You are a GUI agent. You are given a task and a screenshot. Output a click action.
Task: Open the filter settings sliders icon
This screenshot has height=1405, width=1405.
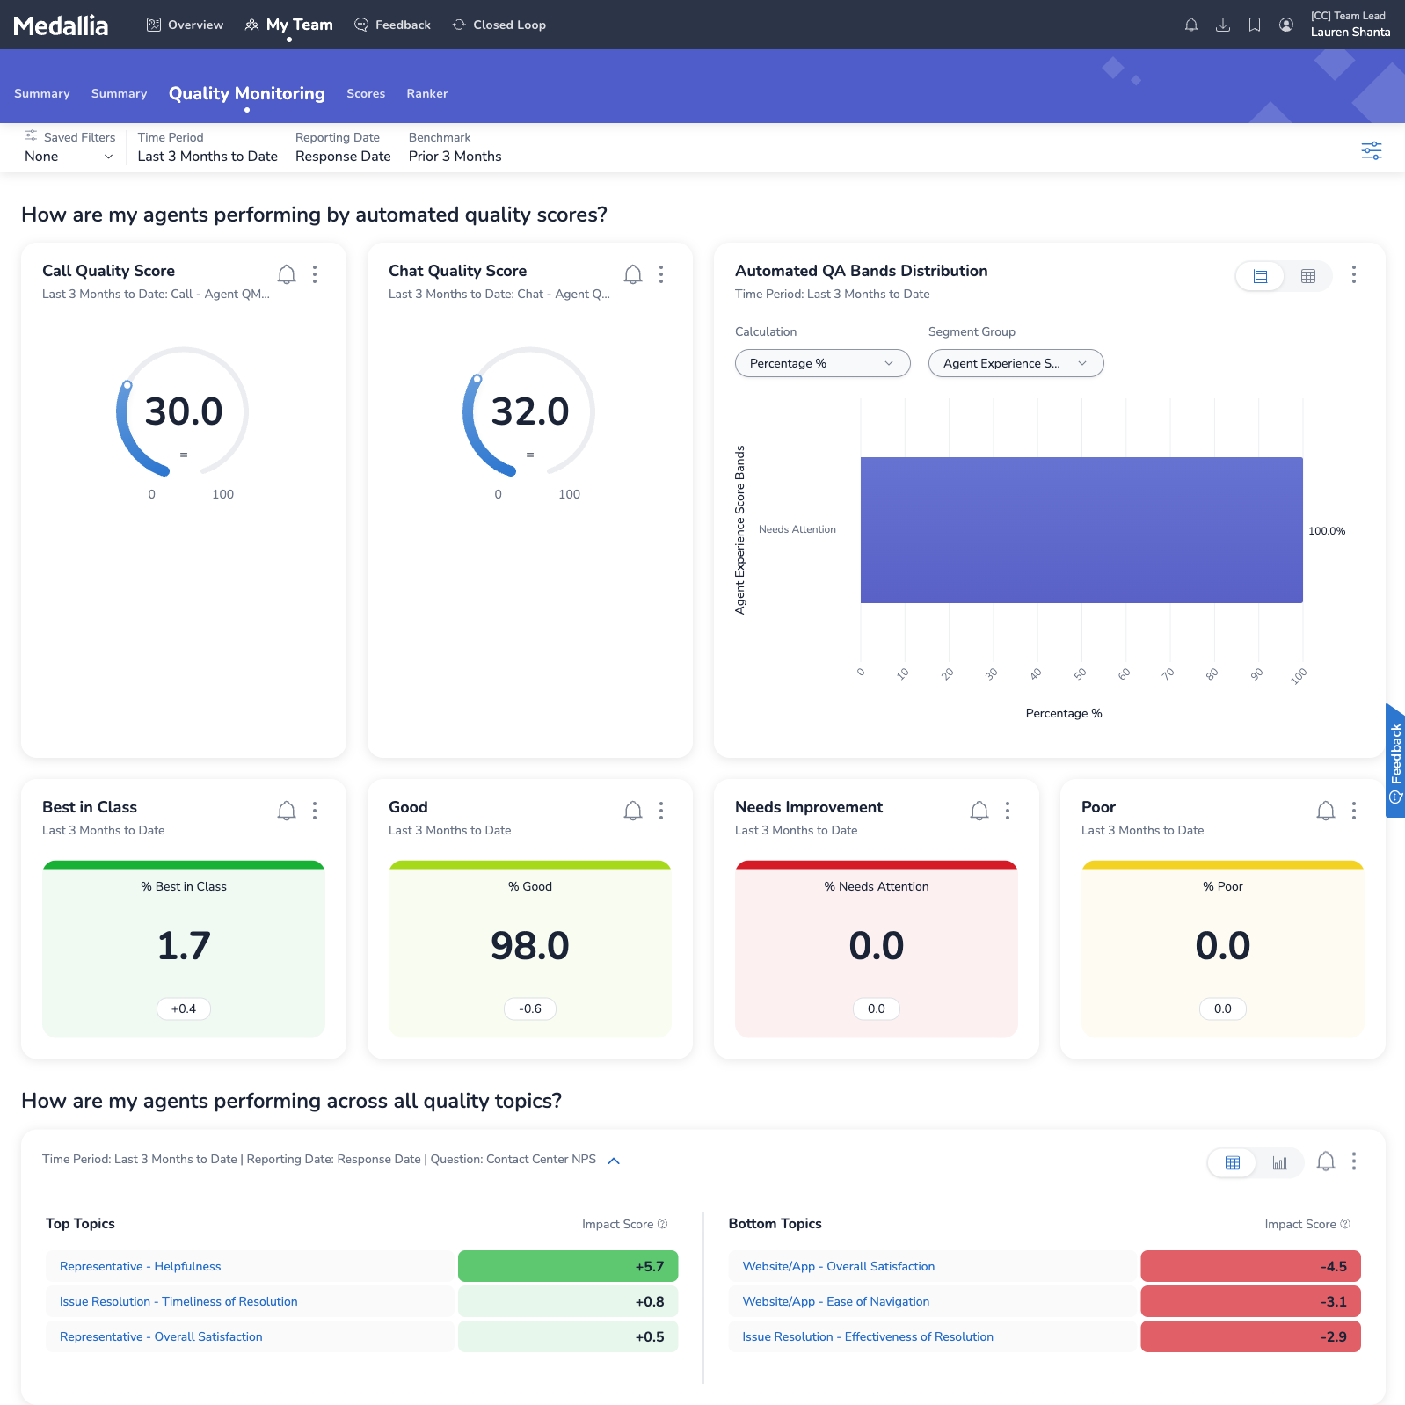click(1371, 150)
